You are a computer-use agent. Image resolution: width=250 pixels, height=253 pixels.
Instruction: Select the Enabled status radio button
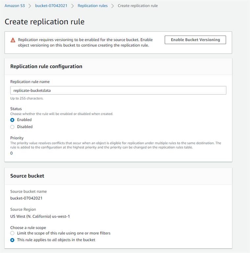[12, 120]
